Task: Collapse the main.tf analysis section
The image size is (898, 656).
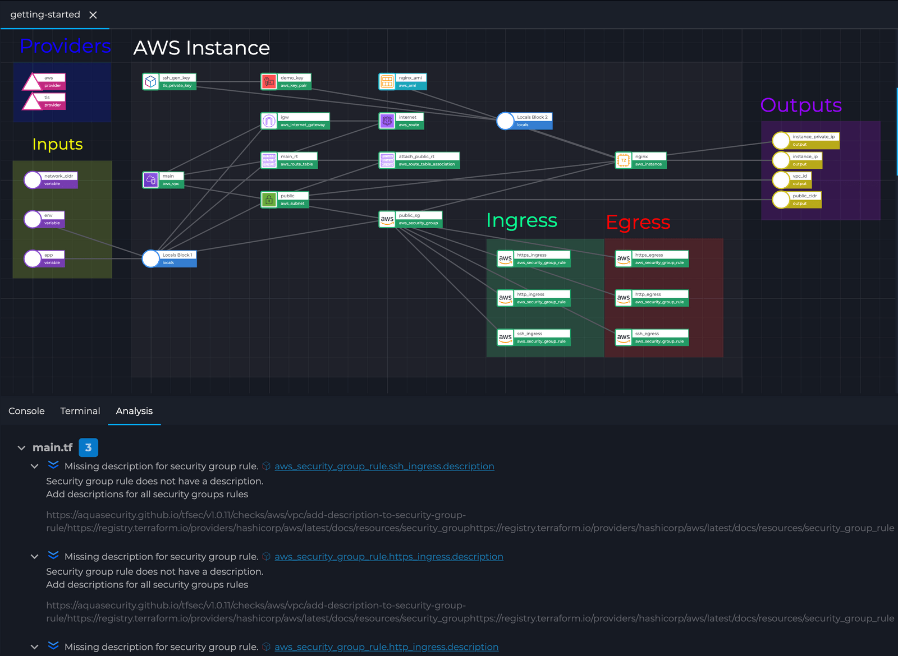Action: pyautogui.click(x=21, y=447)
